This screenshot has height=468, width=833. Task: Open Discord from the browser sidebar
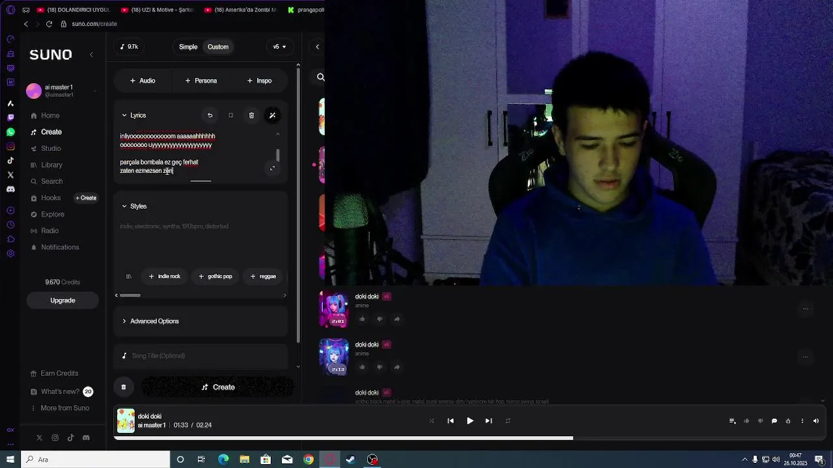(x=10, y=189)
